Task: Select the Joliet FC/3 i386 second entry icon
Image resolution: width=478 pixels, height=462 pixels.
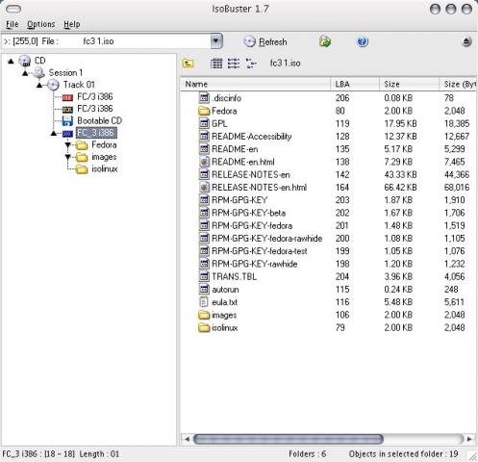Action: click(67, 110)
